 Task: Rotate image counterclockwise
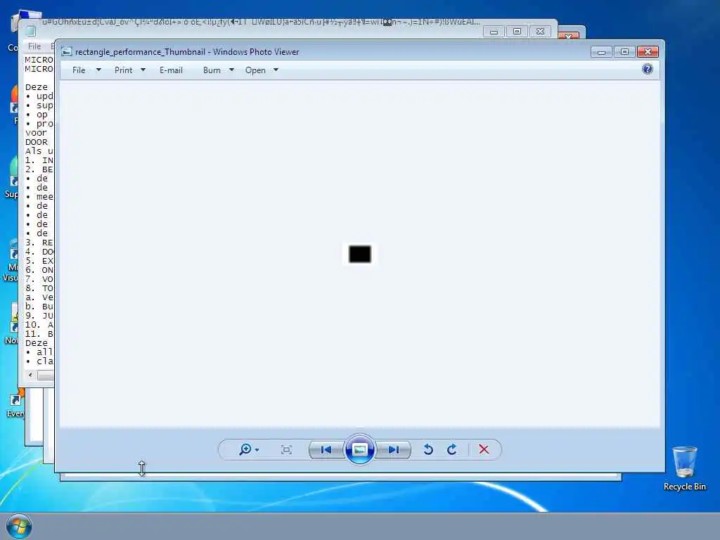(428, 449)
